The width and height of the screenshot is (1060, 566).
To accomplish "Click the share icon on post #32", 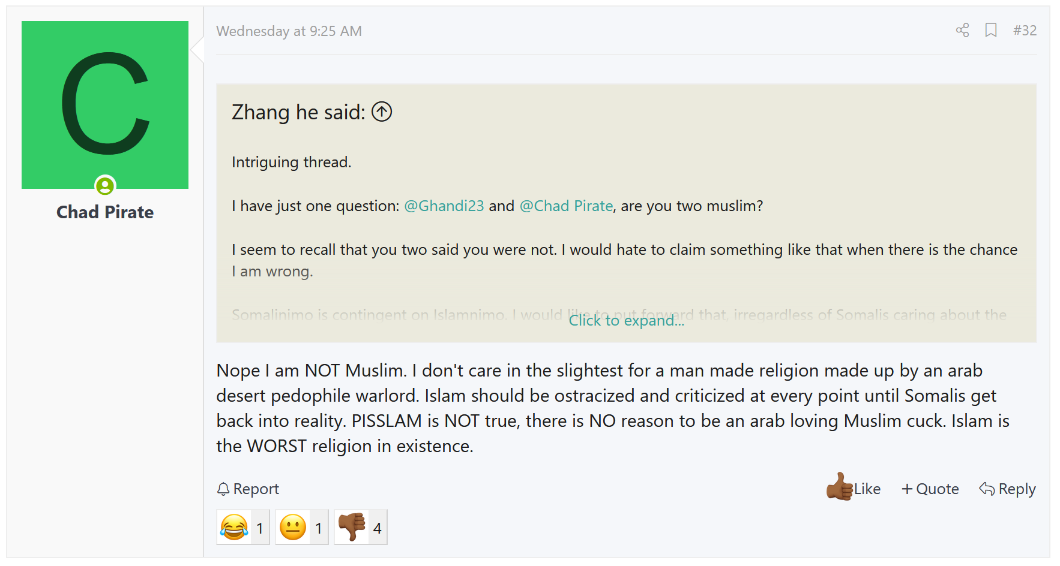I will [x=962, y=31].
